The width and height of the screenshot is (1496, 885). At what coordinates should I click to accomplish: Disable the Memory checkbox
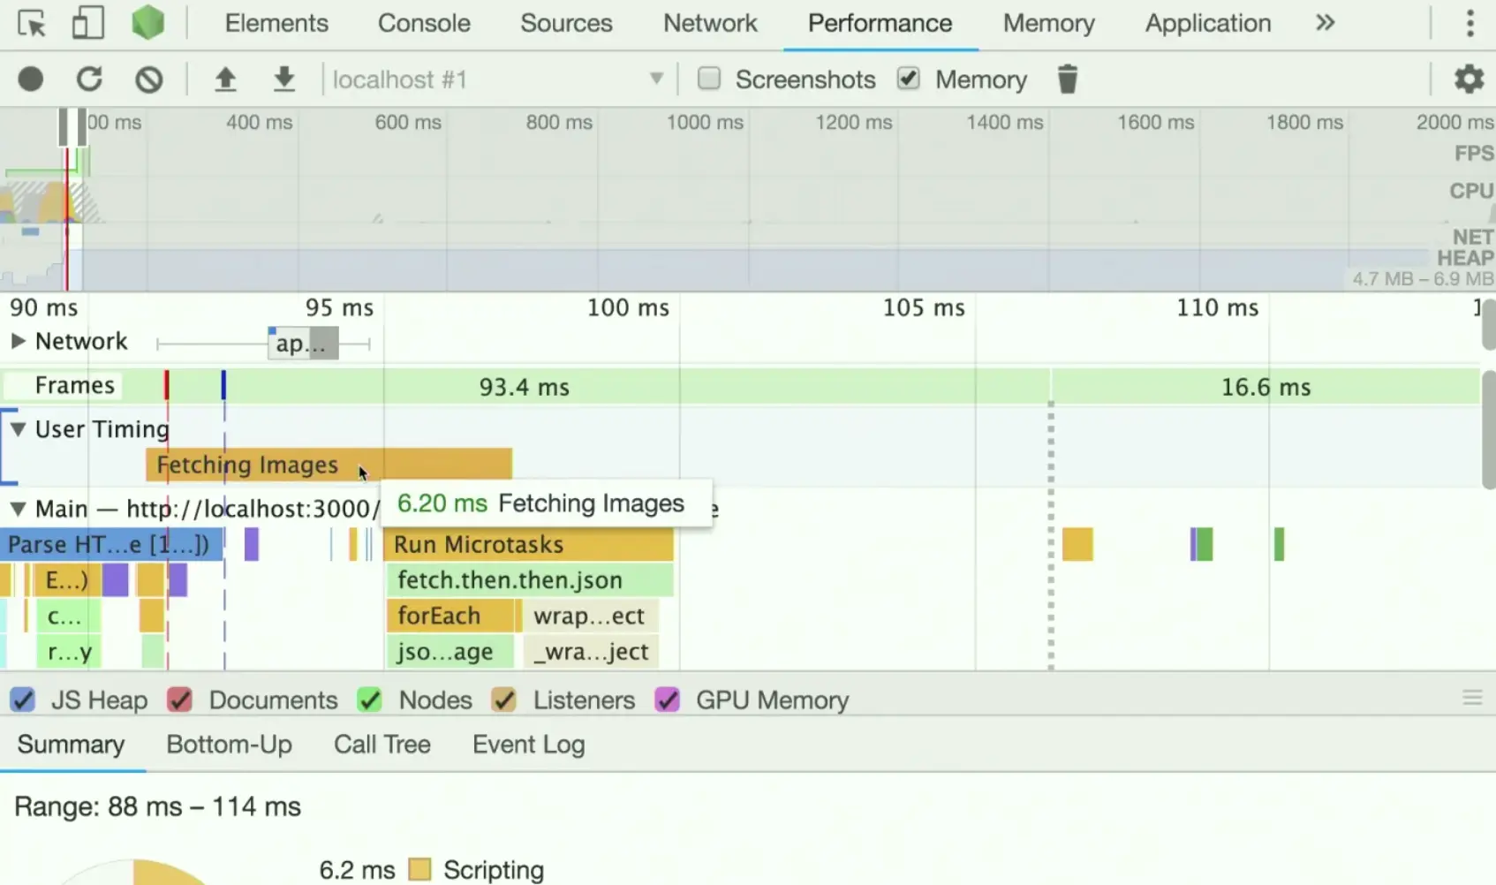[909, 79]
